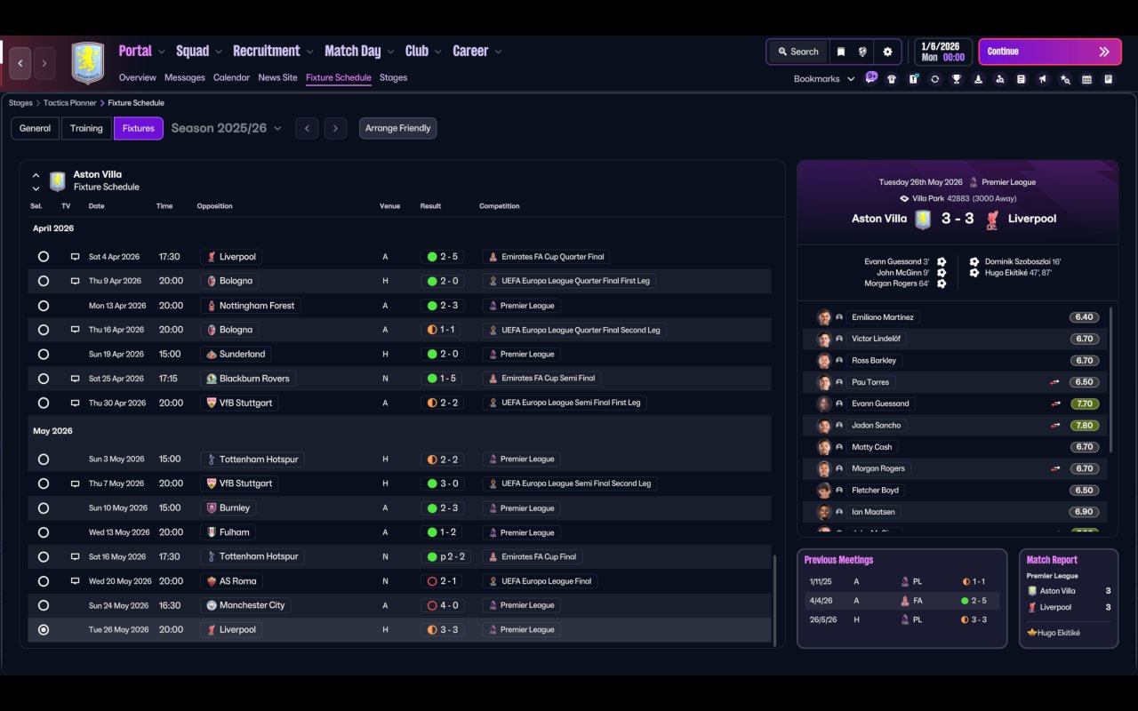This screenshot has width=1138, height=711.
Task: Click the TV icon on the Bologna 9 Apr row
Action: tap(76, 281)
